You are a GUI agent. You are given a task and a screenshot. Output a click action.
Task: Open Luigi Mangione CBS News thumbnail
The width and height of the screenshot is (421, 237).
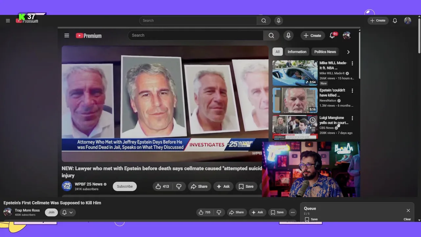[295, 127]
